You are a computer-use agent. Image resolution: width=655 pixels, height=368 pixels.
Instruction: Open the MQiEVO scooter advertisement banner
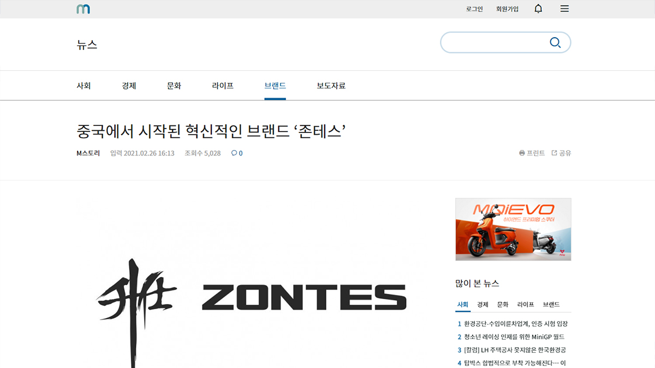pos(513,230)
